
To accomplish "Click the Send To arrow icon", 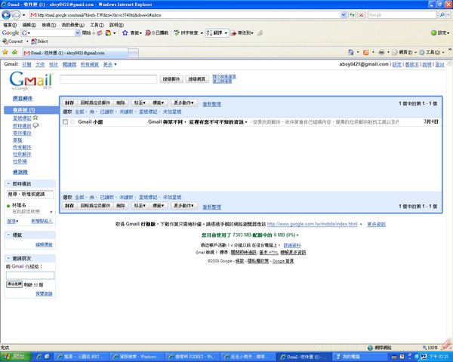I will (233, 33).
